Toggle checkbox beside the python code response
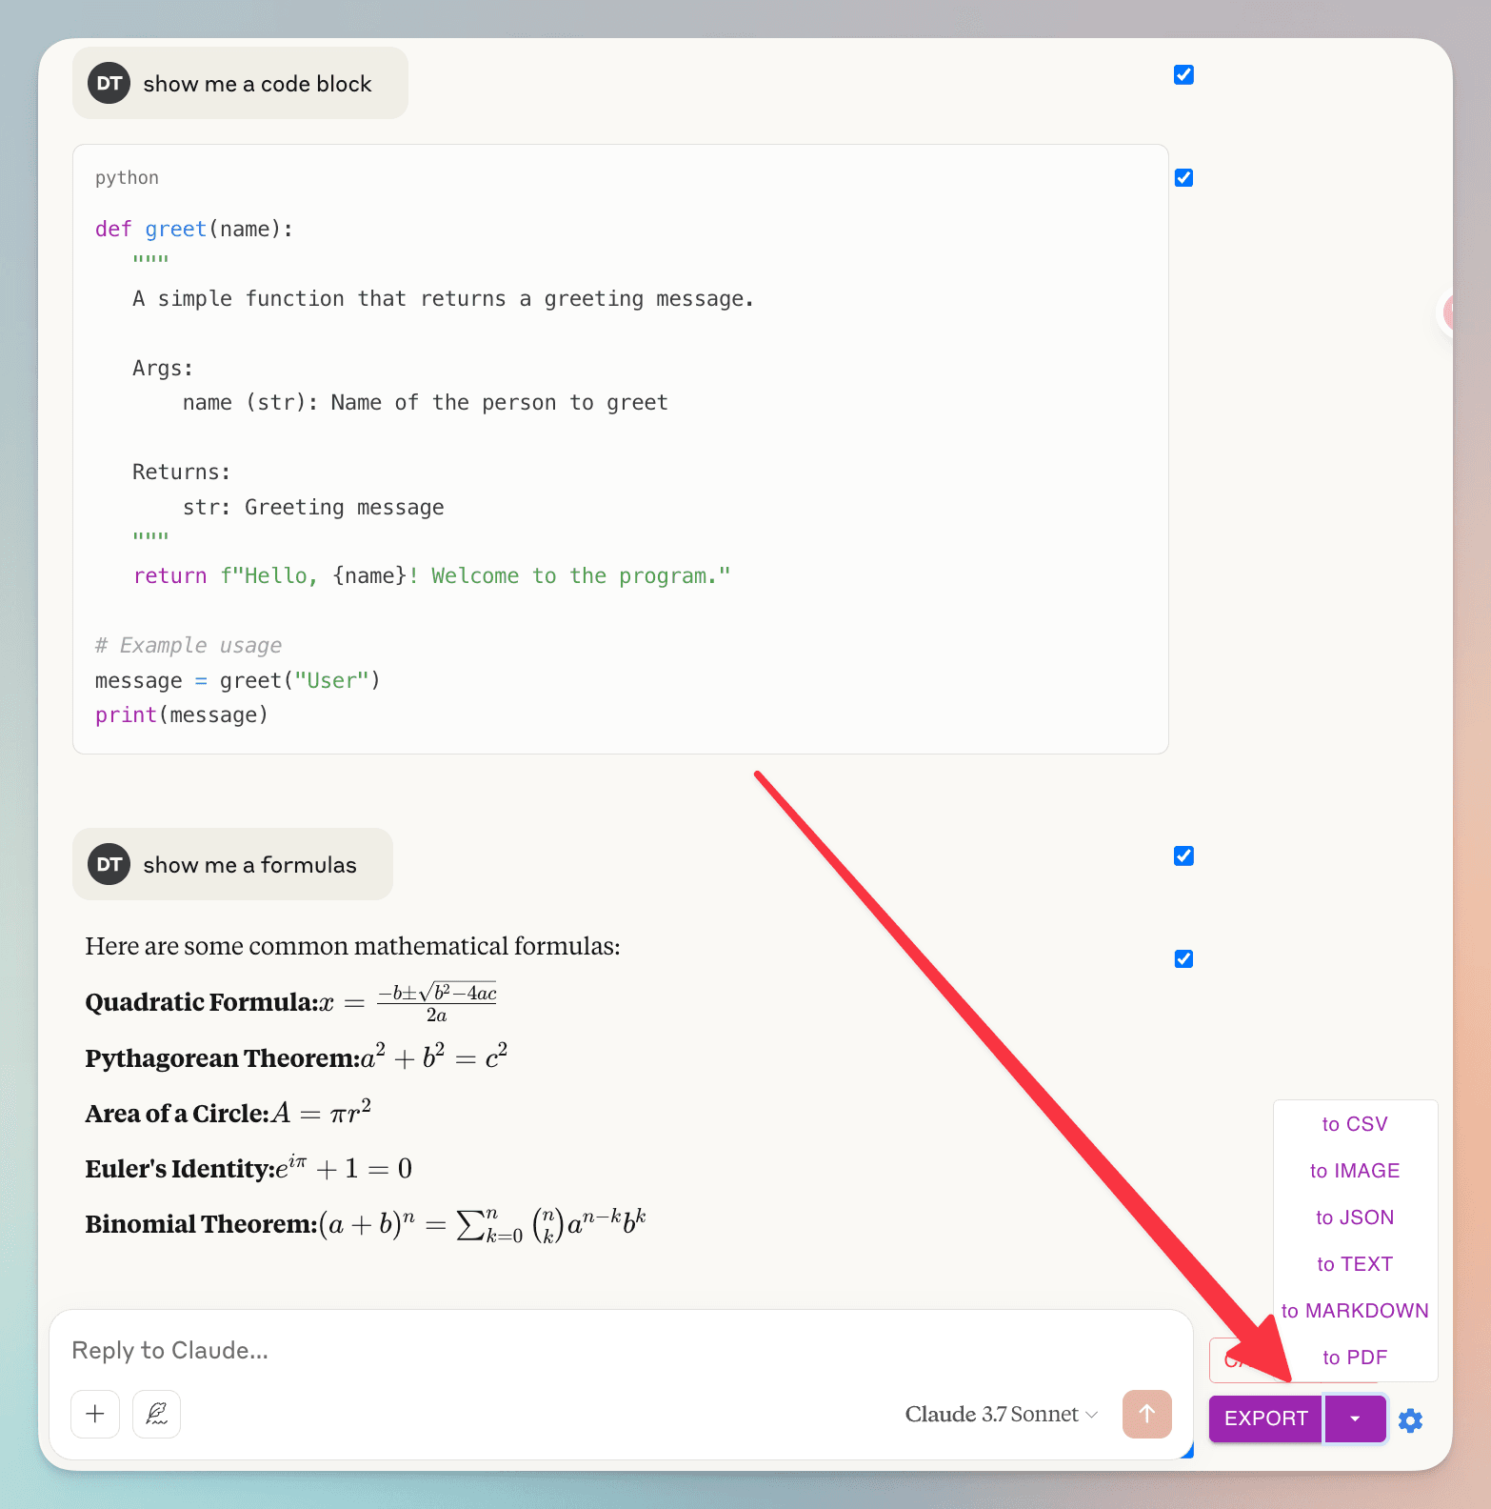This screenshot has width=1491, height=1509. point(1183,178)
